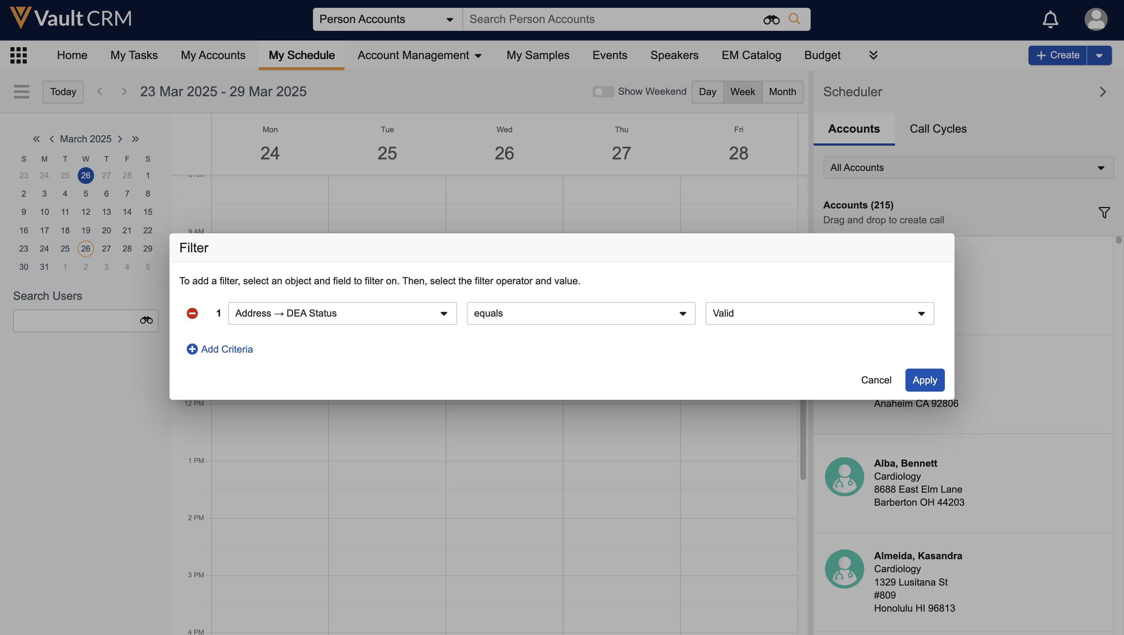This screenshot has height=635, width=1124.
Task: Cancel the Filter dialog
Action: coord(876,380)
